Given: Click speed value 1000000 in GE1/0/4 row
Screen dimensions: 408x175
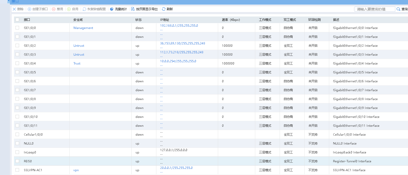Looking at the screenshot, I should pyautogui.click(x=228, y=63).
